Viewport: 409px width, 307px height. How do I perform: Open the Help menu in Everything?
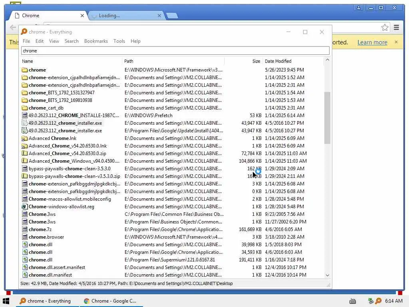point(135,41)
